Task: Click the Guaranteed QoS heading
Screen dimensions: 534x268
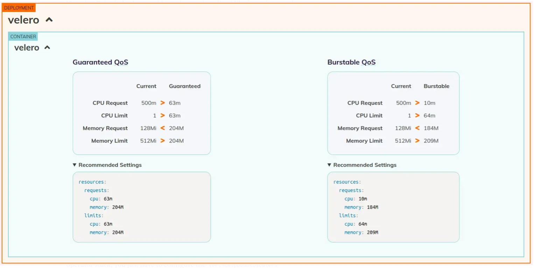Action: [x=100, y=62]
